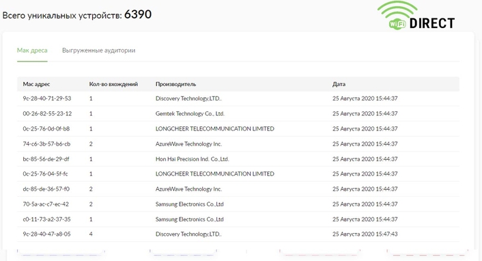The image size is (482, 261).
Task: Open the Выгруженные аудитории tab
Action: 99,51
